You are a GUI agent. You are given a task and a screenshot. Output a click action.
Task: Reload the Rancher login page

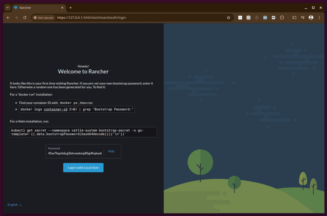pyautogui.click(x=25, y=18)
